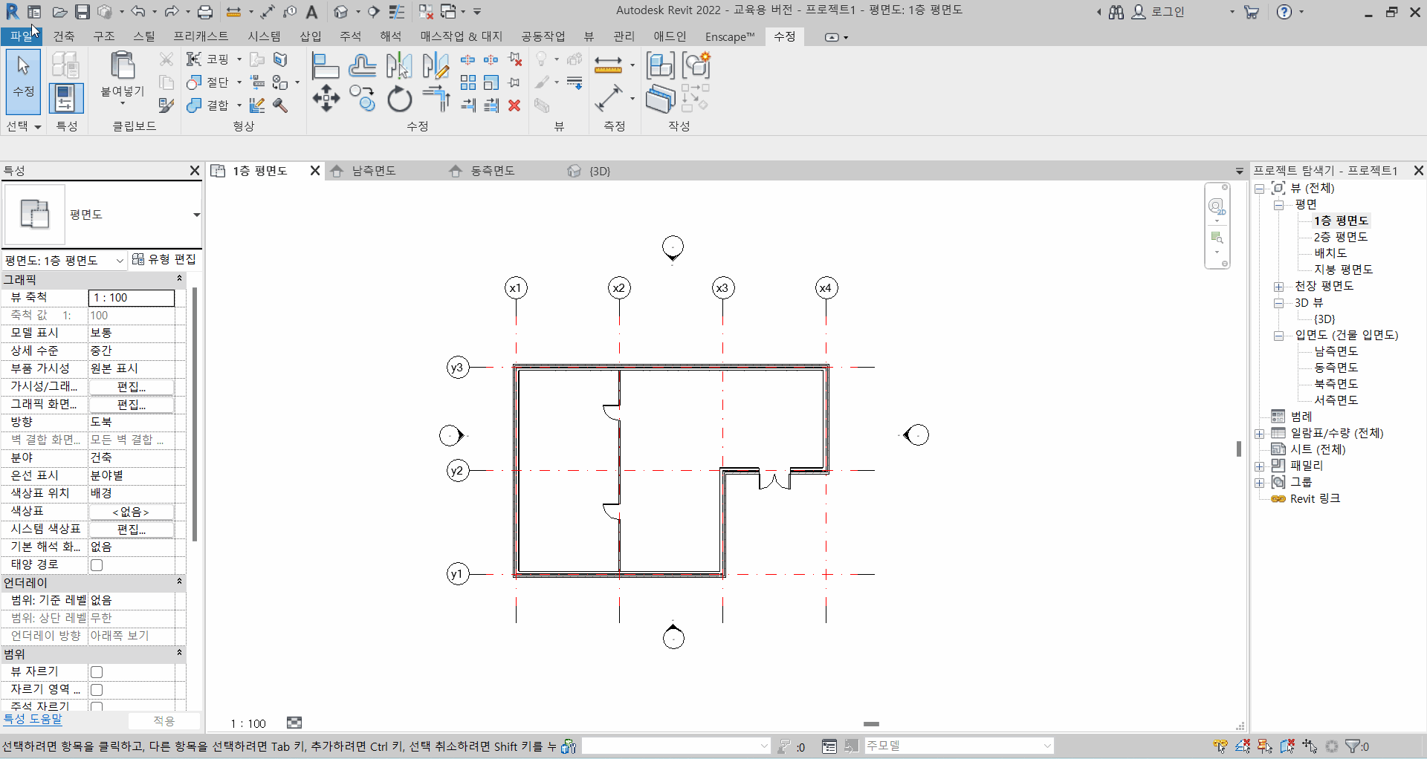Image resolution: width=1427 pixels, height=759 pixels.
Task: Activate the Move tool
Action: pyautogui.click(x=326, y=98)
